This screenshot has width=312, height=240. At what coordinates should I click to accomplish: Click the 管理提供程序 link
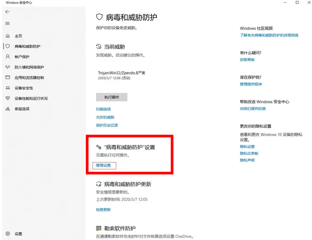251,84
